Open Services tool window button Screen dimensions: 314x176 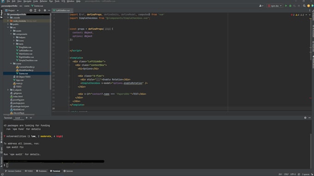tap(68, 171)
